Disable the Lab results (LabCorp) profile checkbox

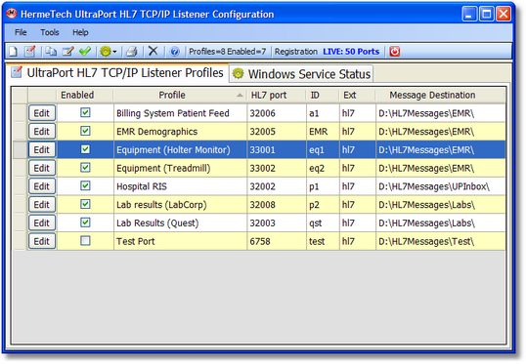(85, 204)
